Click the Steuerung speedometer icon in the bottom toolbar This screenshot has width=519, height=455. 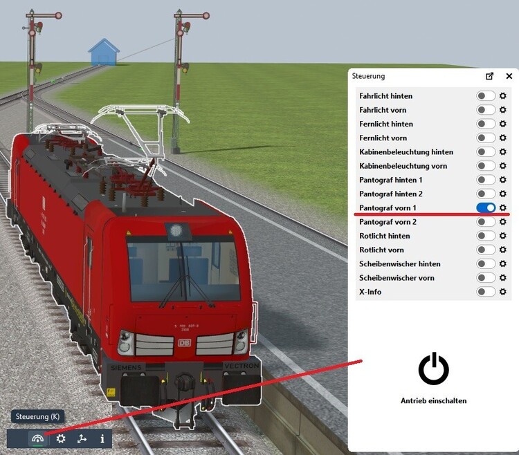(38, 439)
